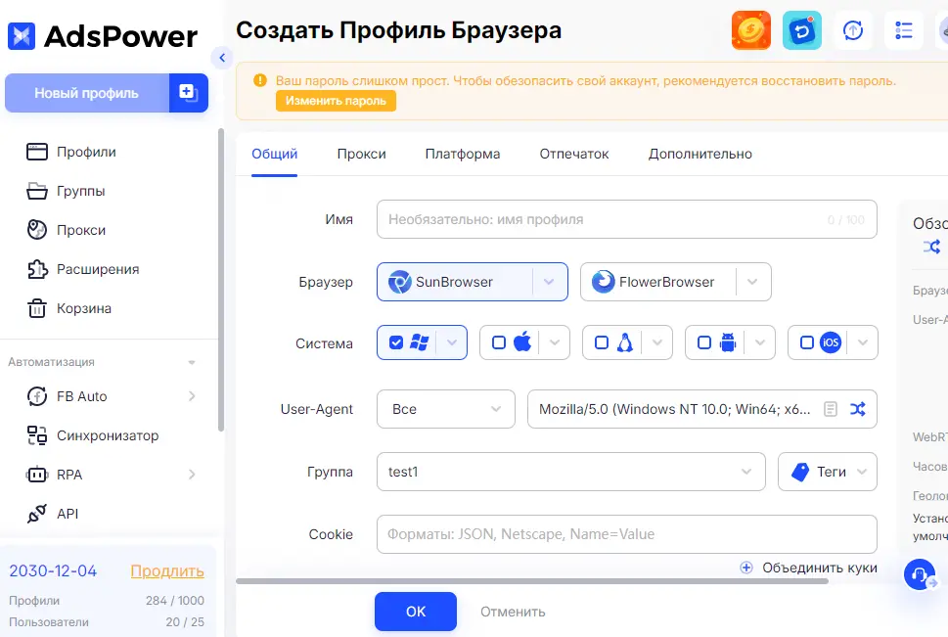Open Корзина in the sidebar
Viewport: 948px width, 637px height.
coord(68,308)
